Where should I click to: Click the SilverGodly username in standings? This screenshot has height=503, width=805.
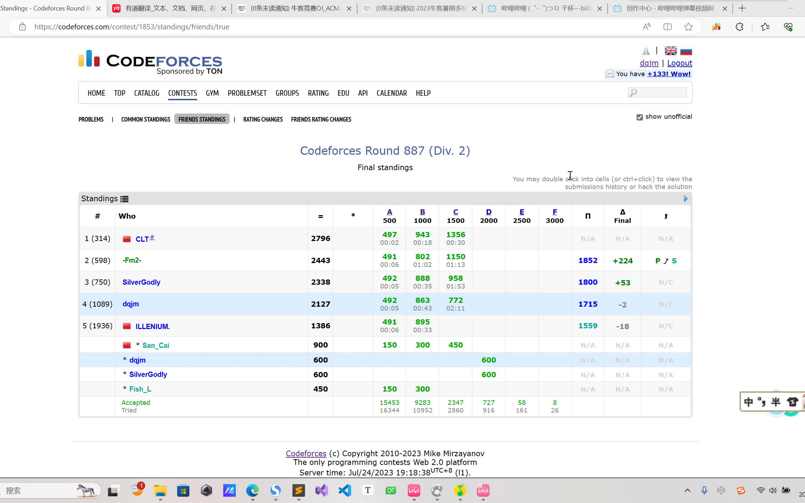pyautogui.click(x=142, y=282)
